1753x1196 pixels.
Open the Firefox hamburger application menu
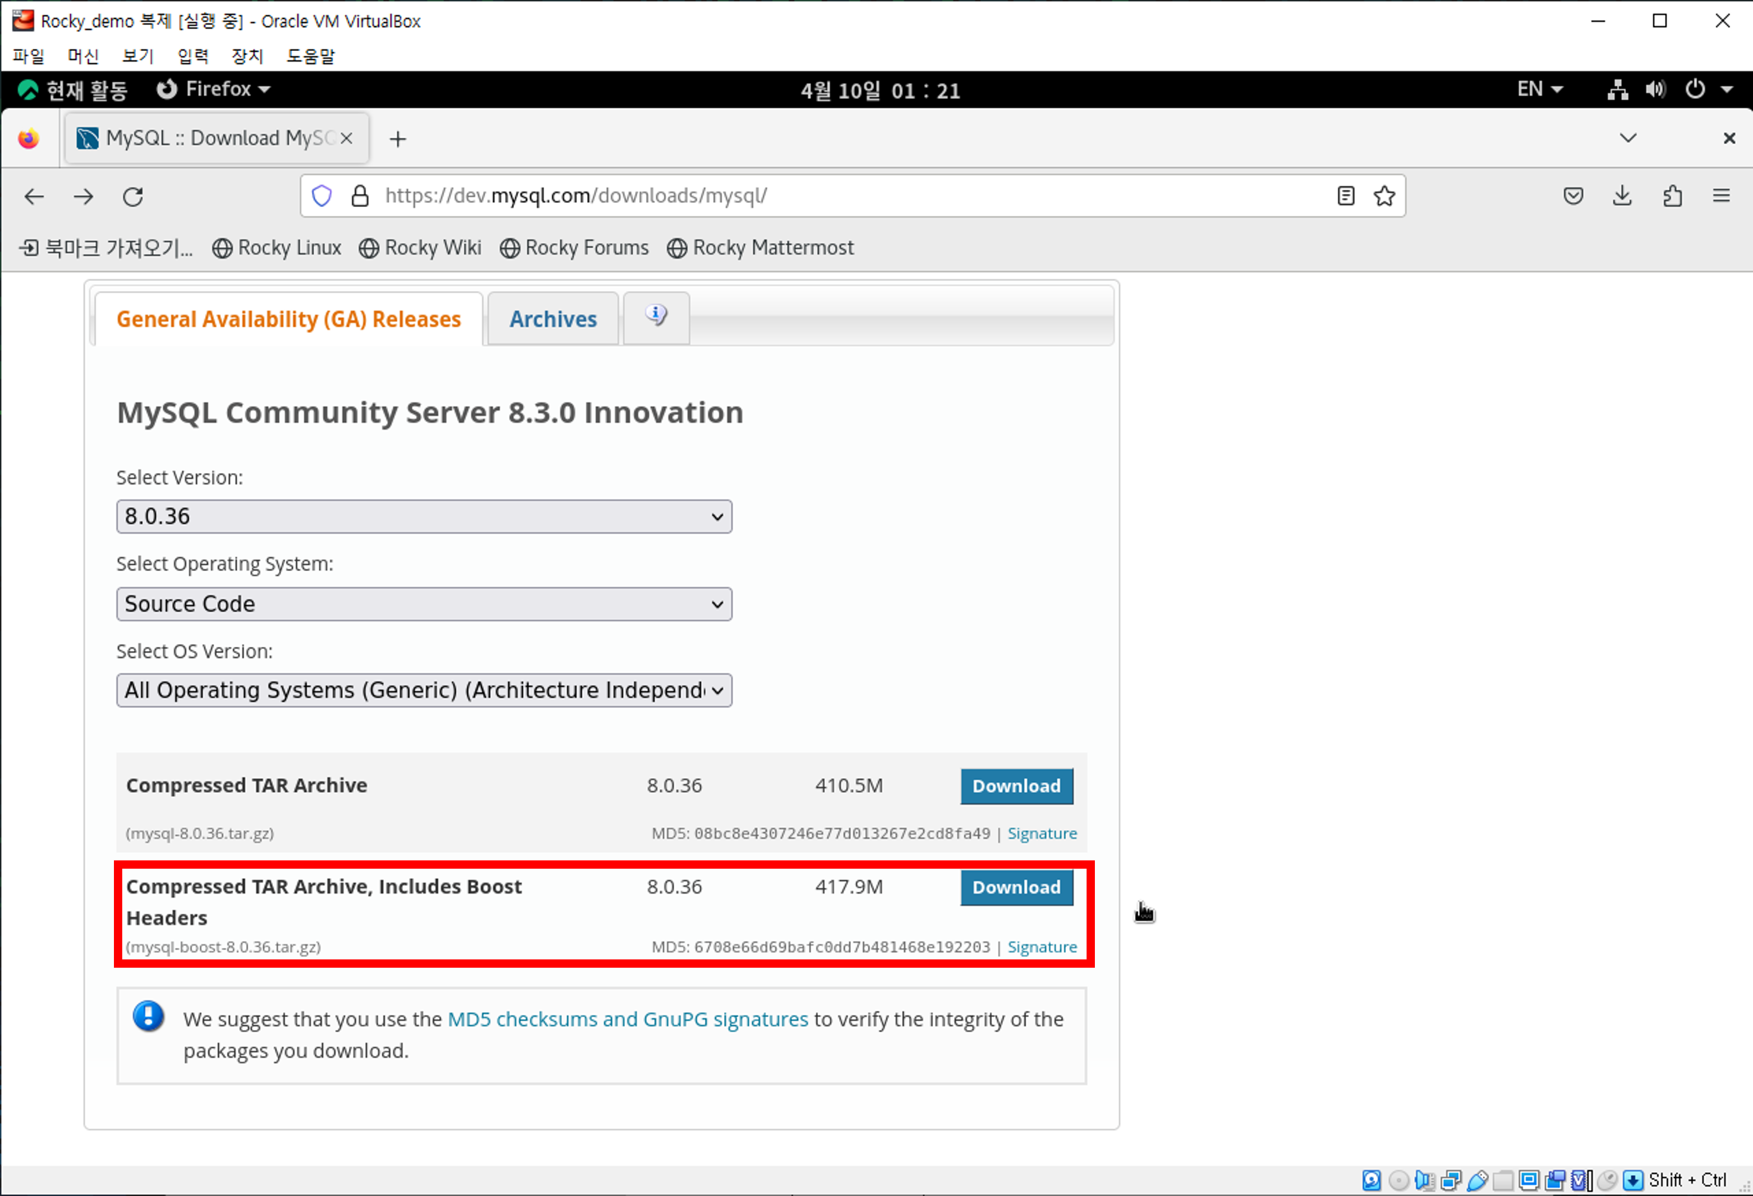tap(1720, 196)
